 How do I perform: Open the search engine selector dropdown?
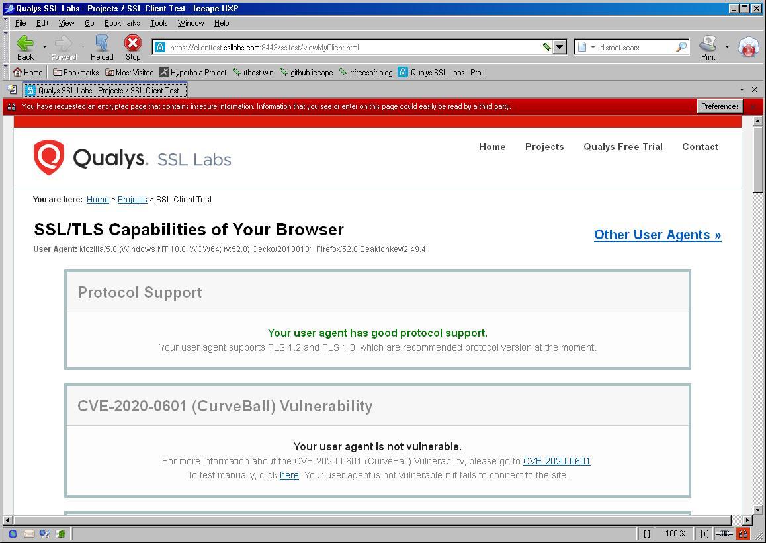(x=593, y=48)
